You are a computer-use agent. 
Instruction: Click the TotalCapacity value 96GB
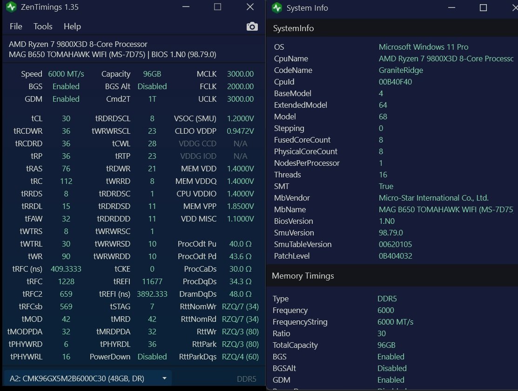click(x=386, y=345)
